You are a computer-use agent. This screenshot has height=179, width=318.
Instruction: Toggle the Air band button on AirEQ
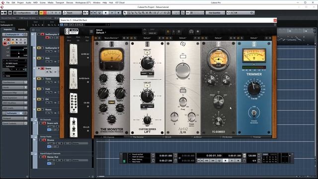(x=183, y=57)
